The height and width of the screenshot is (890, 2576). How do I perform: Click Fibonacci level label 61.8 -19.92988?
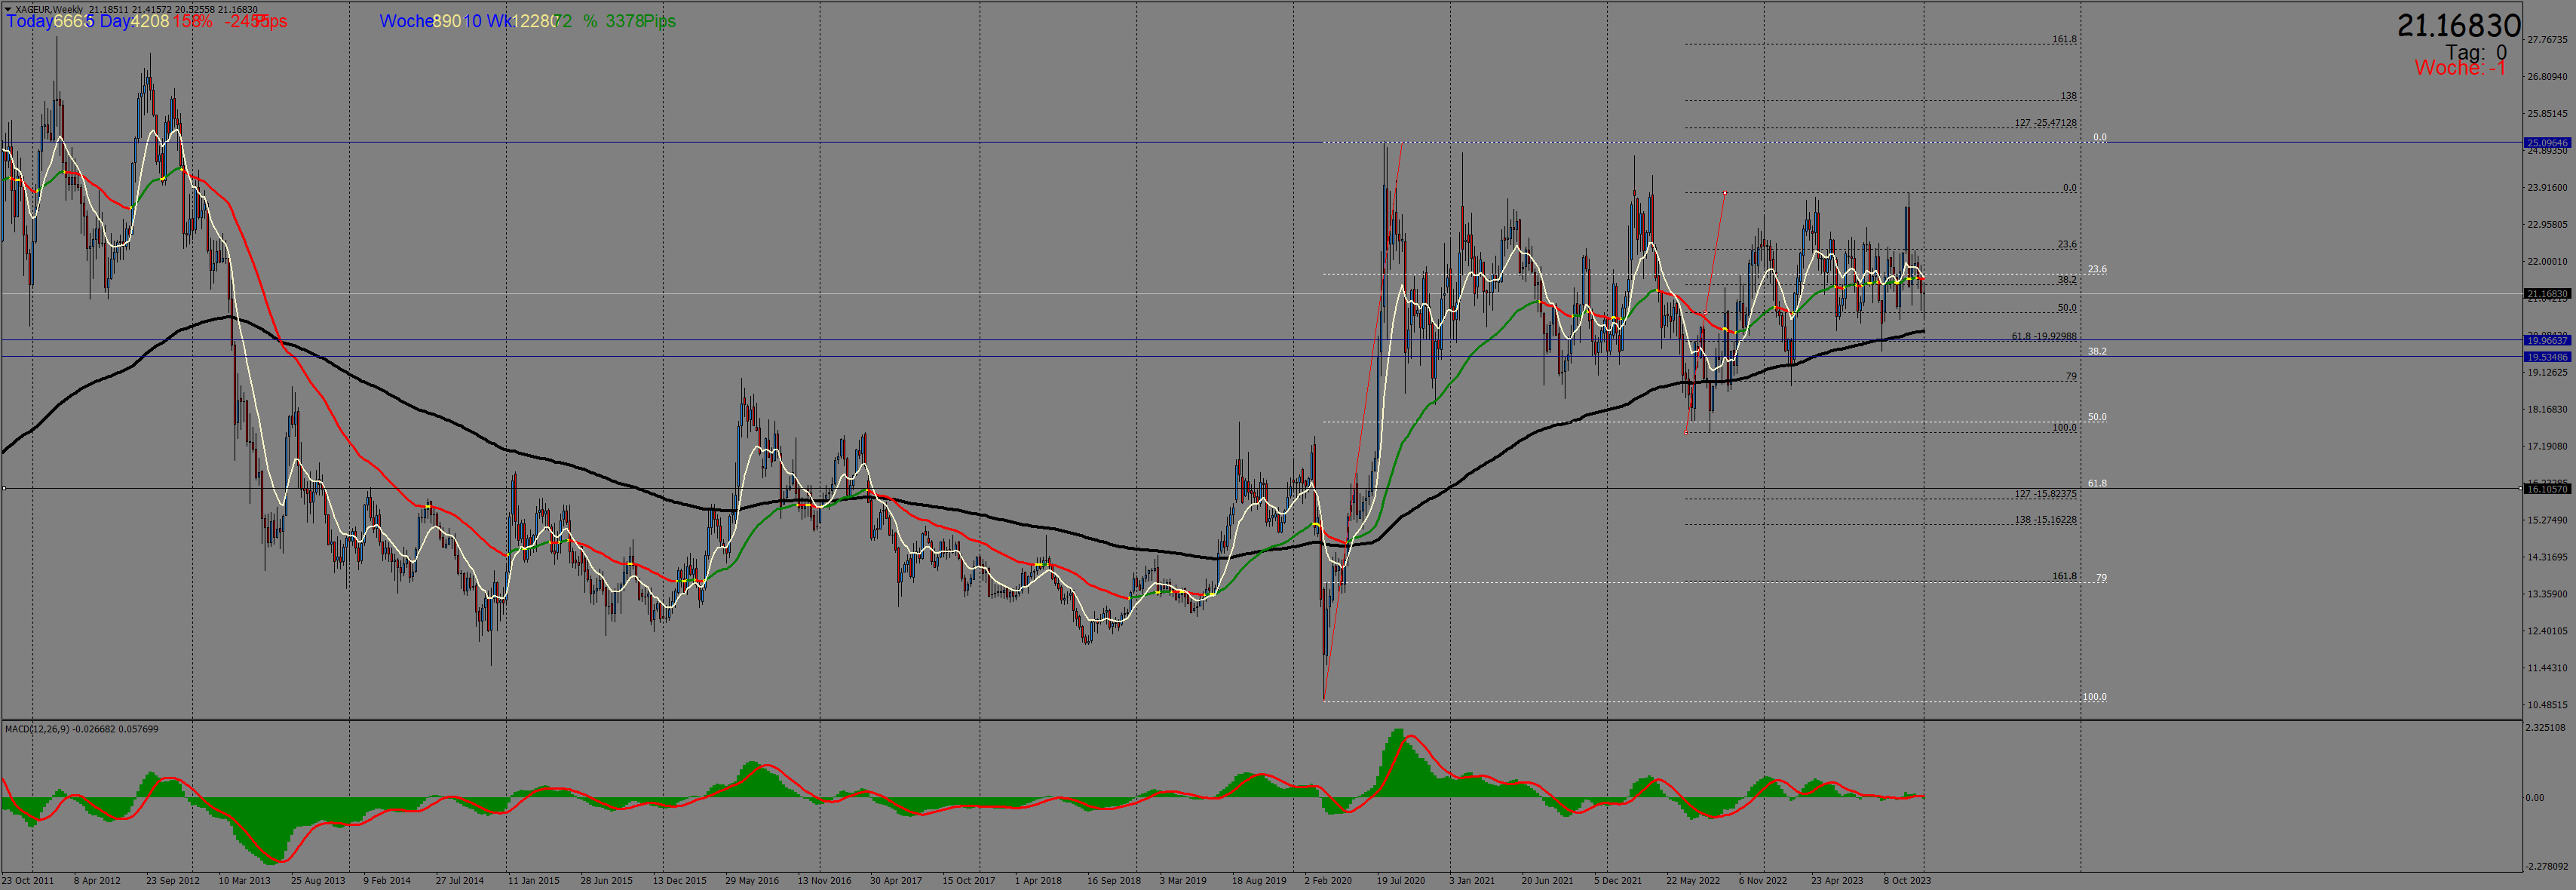(2044, 337)
